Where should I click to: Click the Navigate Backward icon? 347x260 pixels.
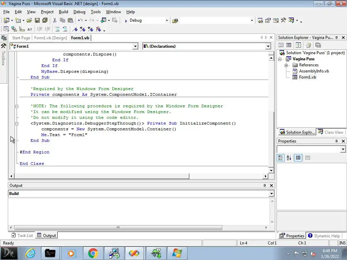pyautogui.click(x=103, y=20)
